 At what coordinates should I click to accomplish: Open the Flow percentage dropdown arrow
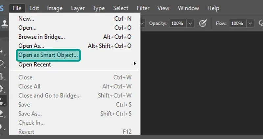click(x=250, y=23)
